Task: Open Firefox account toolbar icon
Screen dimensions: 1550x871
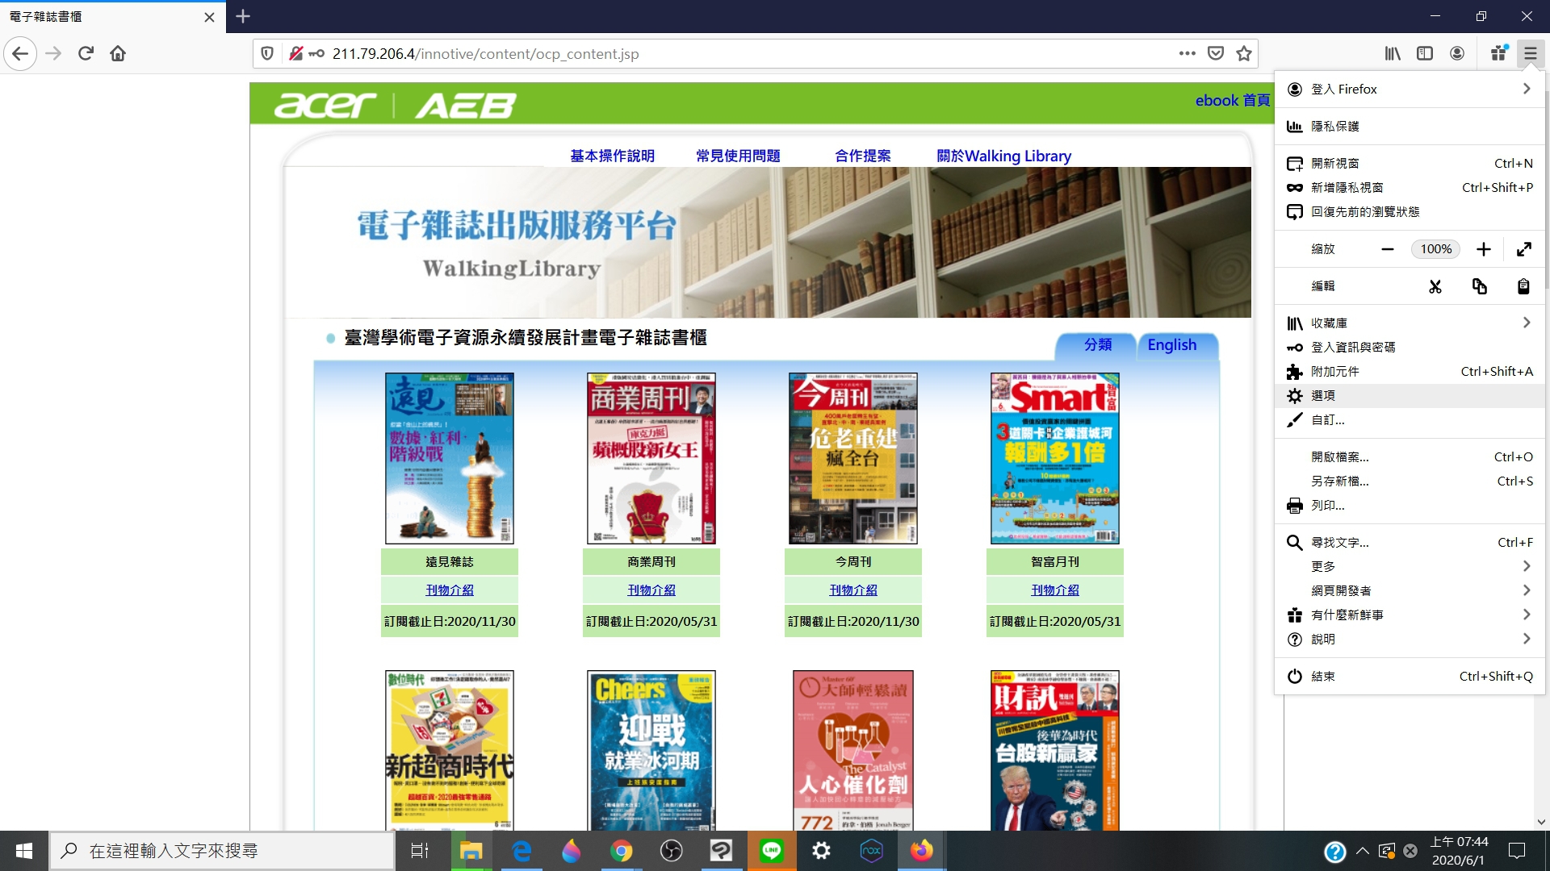Action: pyautogui.click(x=1457, y=54)
